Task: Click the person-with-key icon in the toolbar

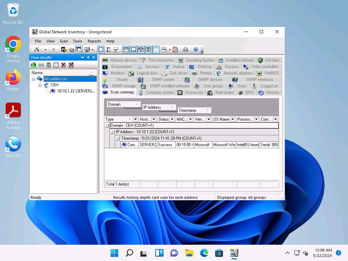Action: pyautogui.click(x=64, y=50)
